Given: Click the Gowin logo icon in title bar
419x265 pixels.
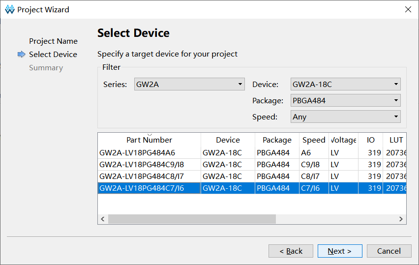Looking at the screenshot, I should point(10,9).
